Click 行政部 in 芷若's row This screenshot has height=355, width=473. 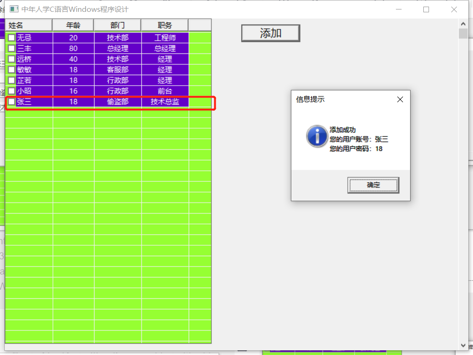pyautogui.click(x=118, y=80)
